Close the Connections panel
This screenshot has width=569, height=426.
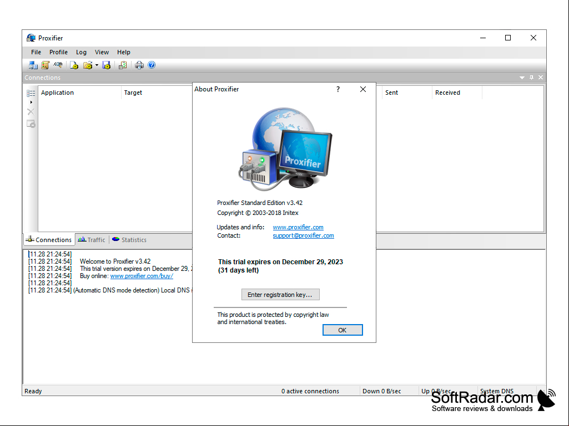point(541,78)
